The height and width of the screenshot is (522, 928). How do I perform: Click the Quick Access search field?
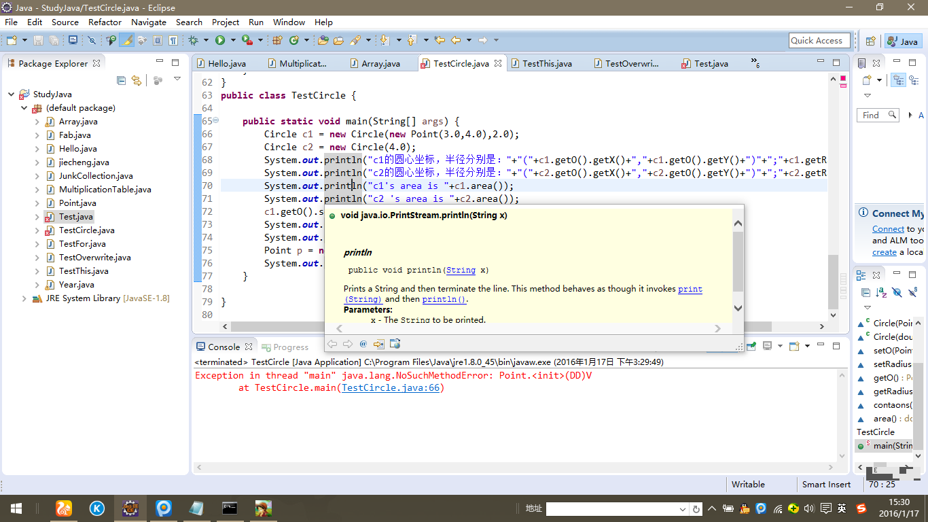[820, 41]
